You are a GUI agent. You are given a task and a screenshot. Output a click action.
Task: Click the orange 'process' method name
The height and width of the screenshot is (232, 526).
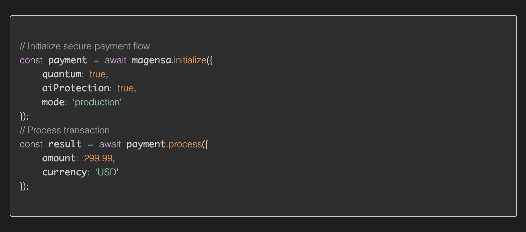tap(185, 144)
